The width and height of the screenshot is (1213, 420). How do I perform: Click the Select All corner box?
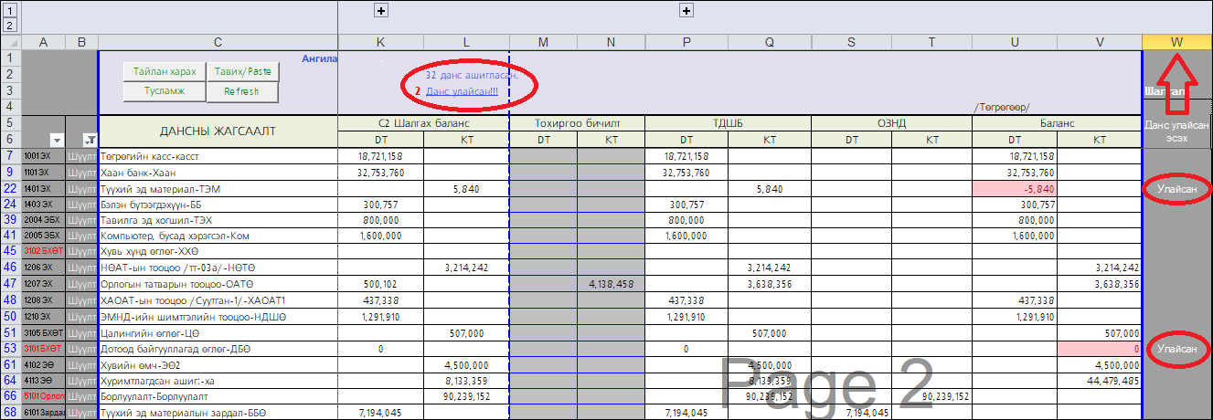click(10, 41)
